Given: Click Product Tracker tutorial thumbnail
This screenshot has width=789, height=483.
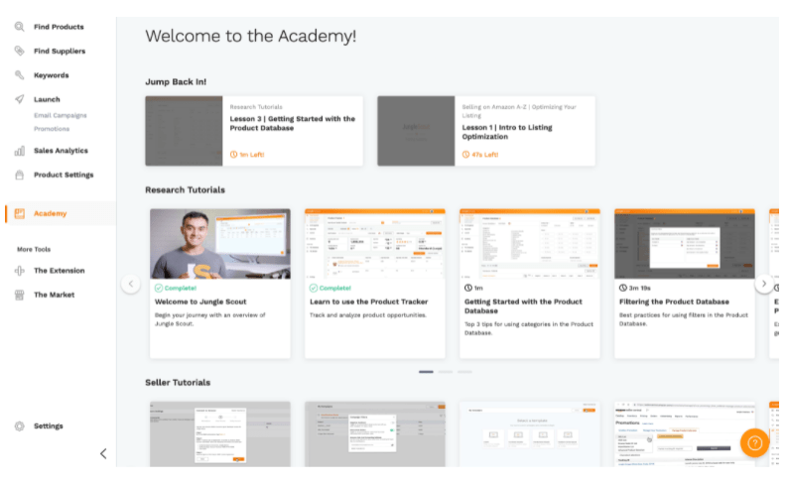Looking at the screenshot, I should (x=375, y=244).
